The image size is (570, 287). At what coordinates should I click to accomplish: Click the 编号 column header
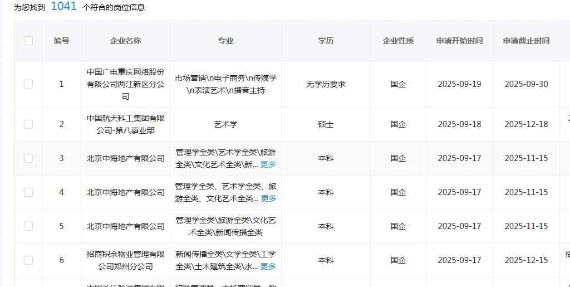61,41
